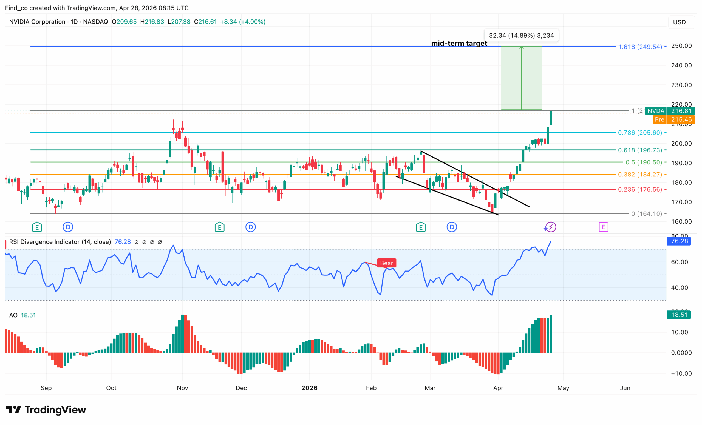Click the NVIDIA Corporation · 1D · NASDAQ title
The width and height of the screenshot is (702, 425).
tap(59, 22)
